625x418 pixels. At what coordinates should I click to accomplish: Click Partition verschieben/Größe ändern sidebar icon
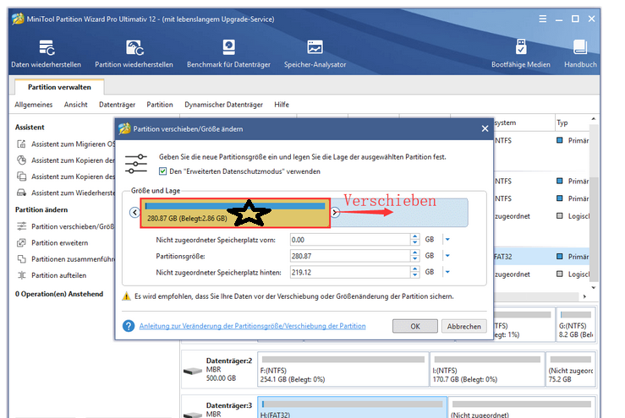(21, 226)
